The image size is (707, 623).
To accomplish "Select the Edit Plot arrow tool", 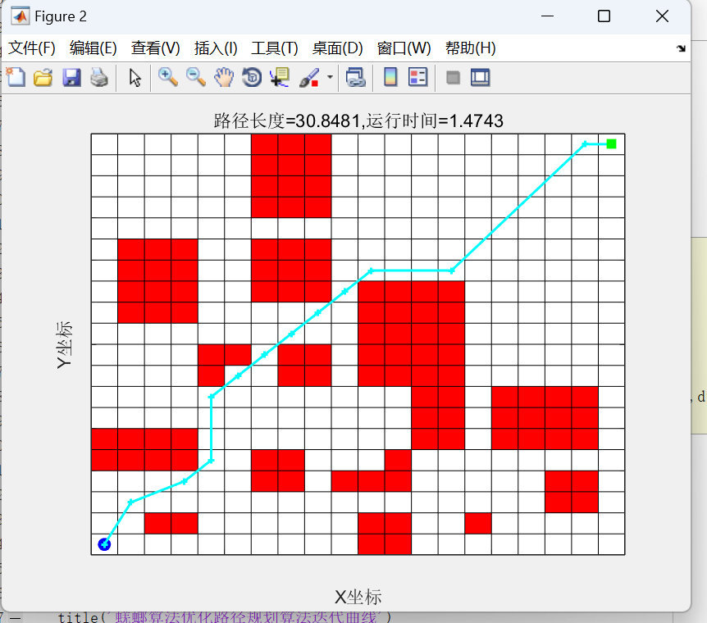I will tap(135, 78).
